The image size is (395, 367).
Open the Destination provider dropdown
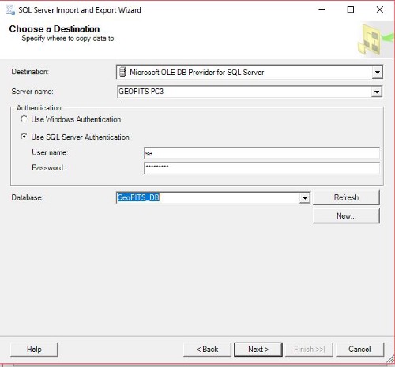[x=378, y=72]
